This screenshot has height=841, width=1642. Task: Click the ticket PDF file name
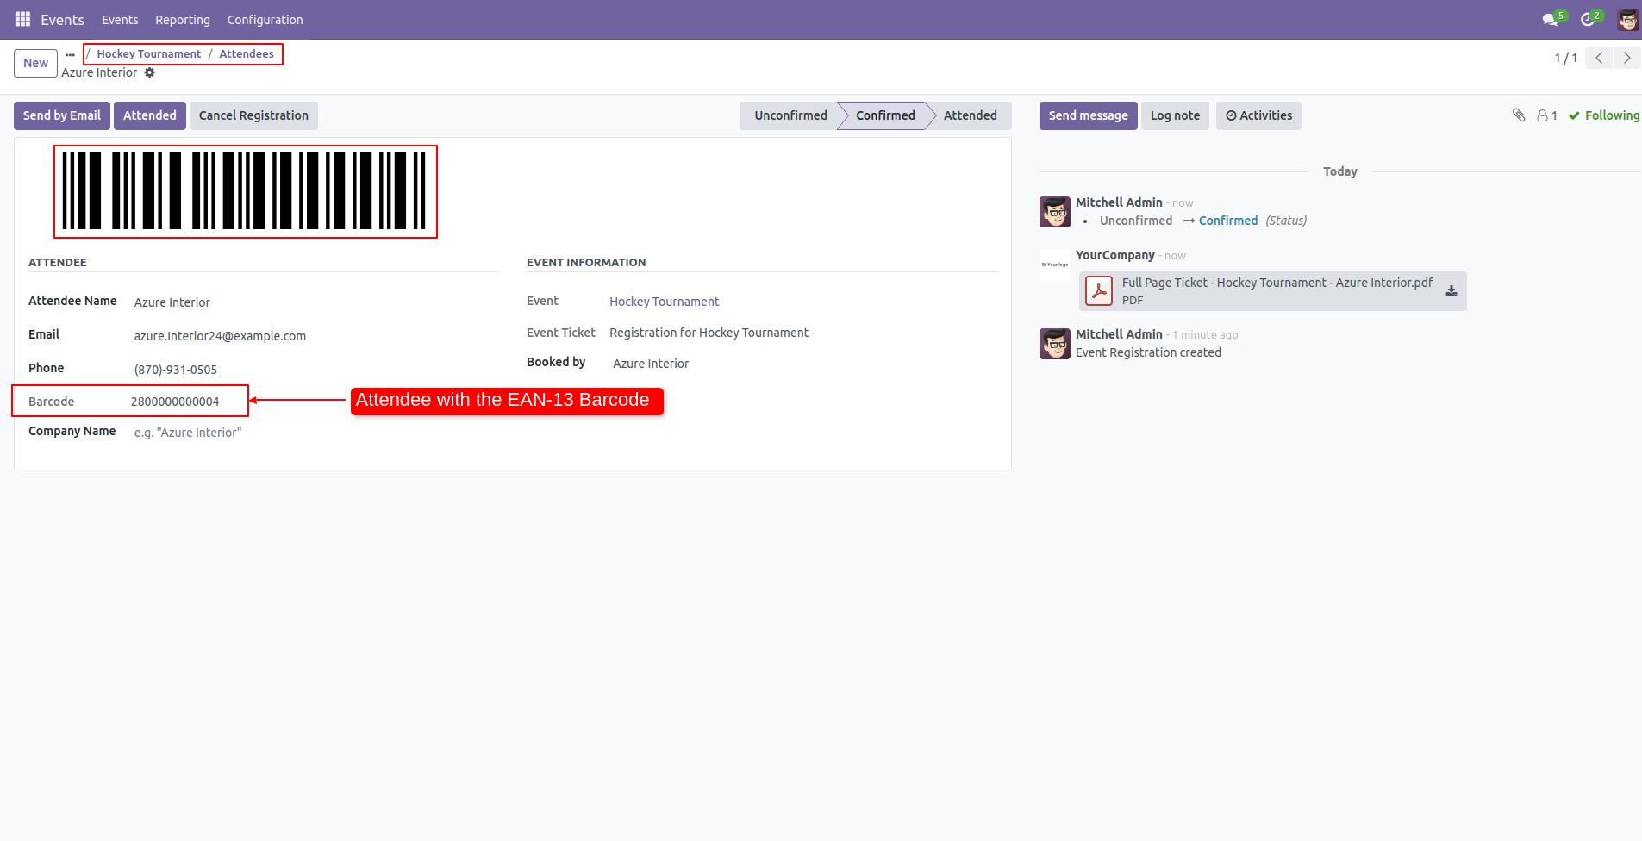coord(1277,283)
